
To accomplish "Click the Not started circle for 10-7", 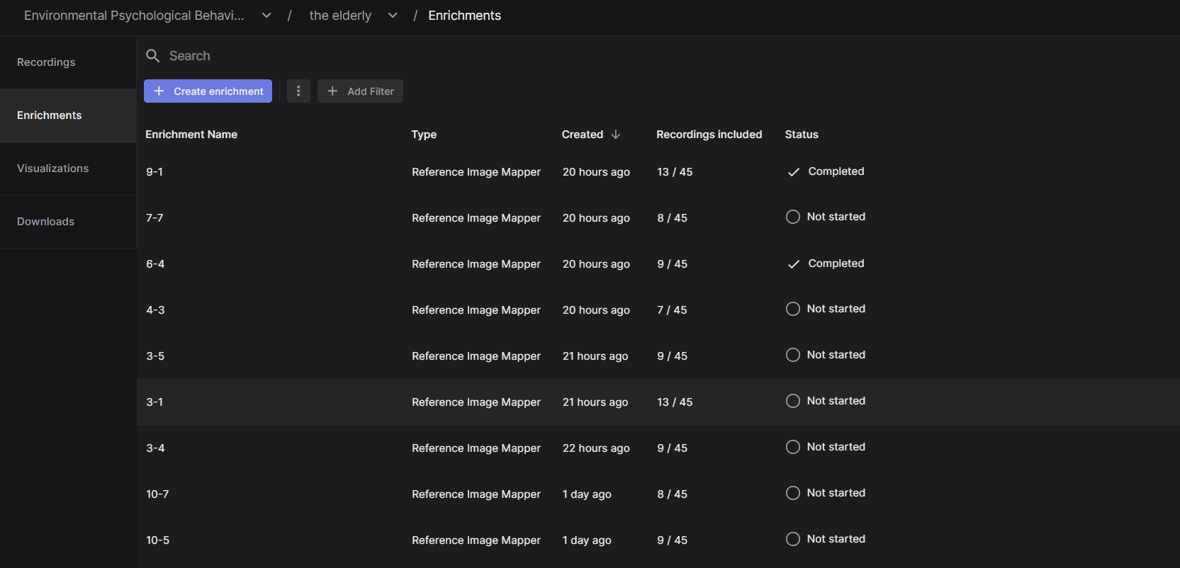I will (793, 493).
